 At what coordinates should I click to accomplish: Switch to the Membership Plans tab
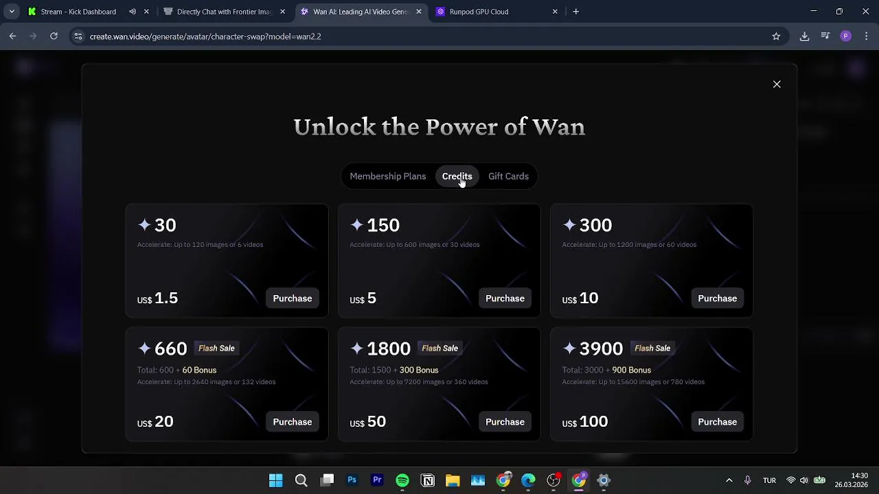[387, 176]
